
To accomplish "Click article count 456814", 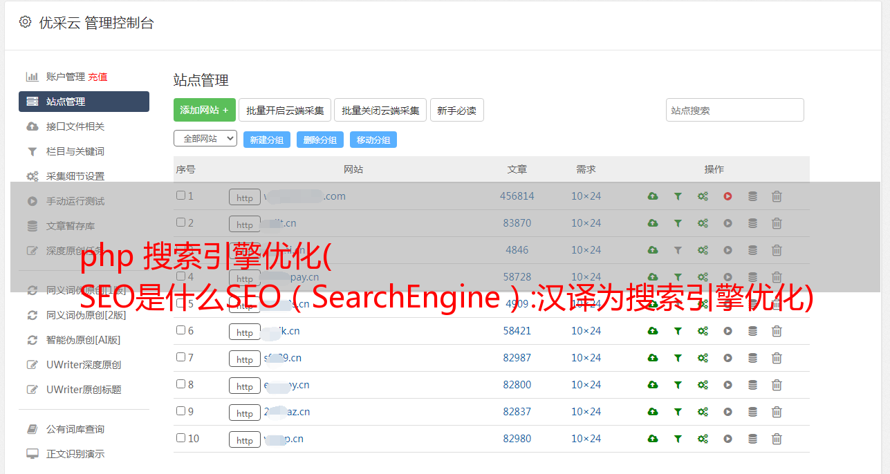I will (x=517, y=196).
